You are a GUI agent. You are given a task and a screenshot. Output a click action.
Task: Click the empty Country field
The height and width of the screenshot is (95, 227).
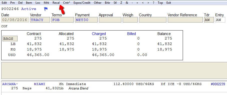pos(153,20)
